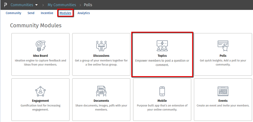253x122 pixels.
Task: Go to the Community tab
Action: 13,13
